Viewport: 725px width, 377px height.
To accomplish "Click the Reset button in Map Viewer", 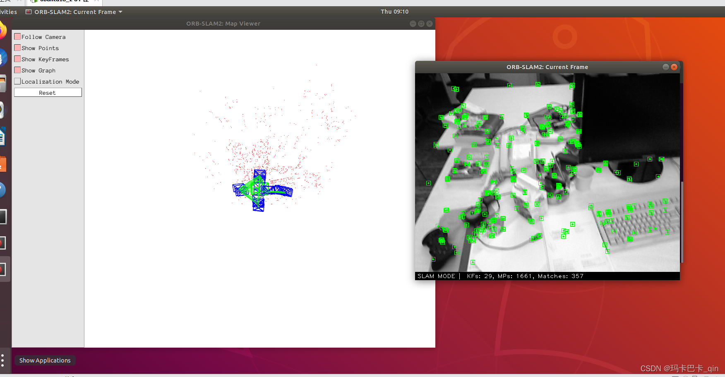I will coord(48,92).
